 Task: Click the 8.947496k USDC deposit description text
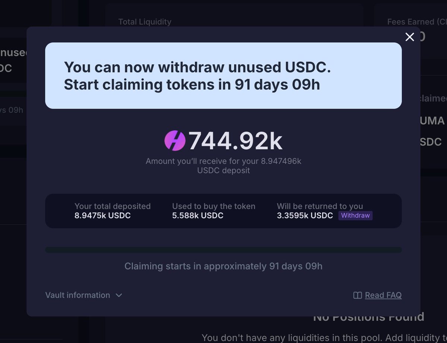(x=223, y=166)
